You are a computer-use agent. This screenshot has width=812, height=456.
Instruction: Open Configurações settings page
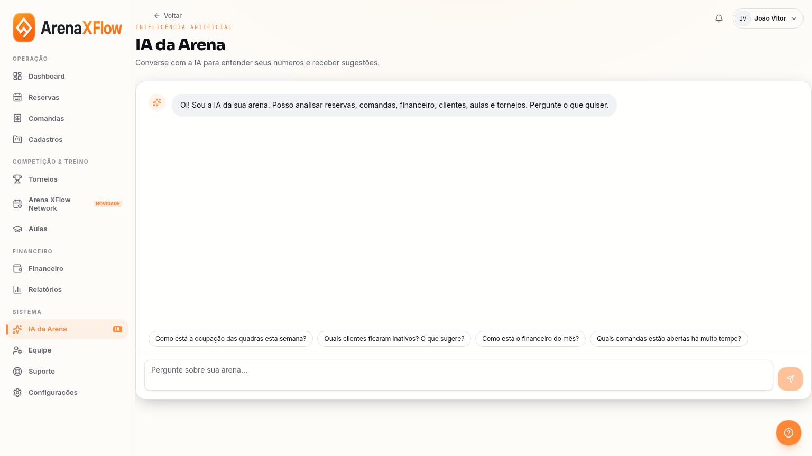(67, 392)
